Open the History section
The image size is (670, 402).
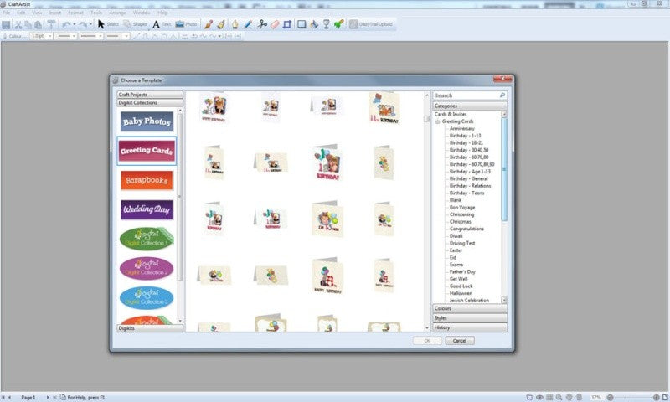[470, 327]
